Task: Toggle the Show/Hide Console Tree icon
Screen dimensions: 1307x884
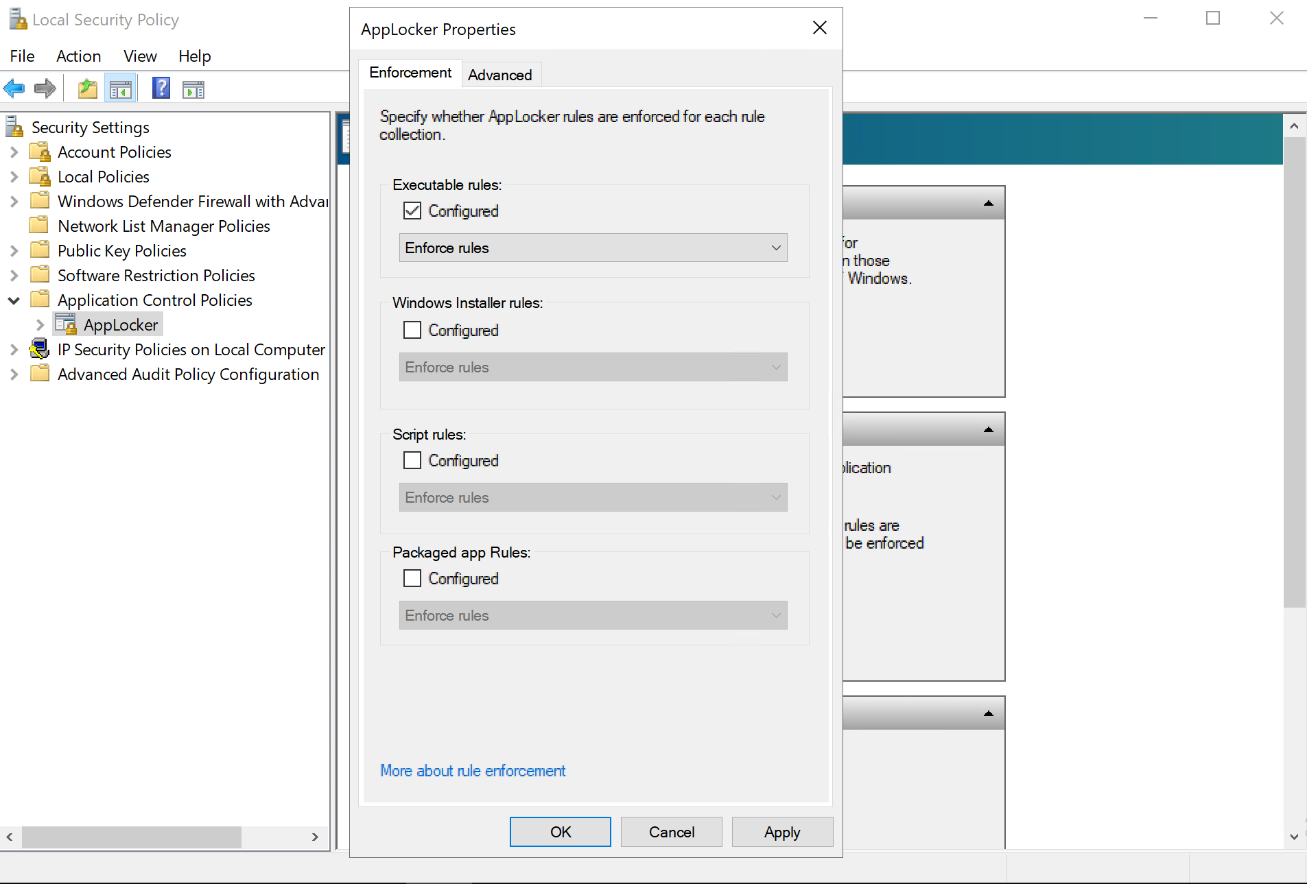Action: [121, 88]
